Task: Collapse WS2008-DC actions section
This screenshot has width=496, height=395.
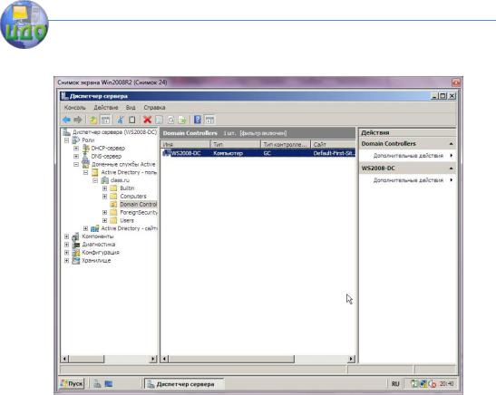Action: (452, 169)
